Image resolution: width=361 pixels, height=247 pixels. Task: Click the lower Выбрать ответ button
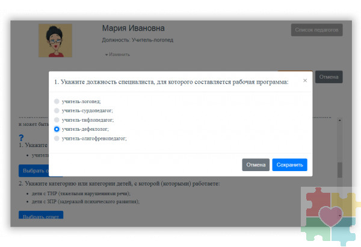(40, 216)
